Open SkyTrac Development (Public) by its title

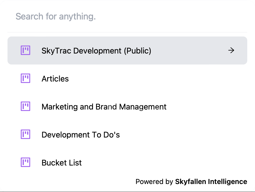tap(96, 51)
